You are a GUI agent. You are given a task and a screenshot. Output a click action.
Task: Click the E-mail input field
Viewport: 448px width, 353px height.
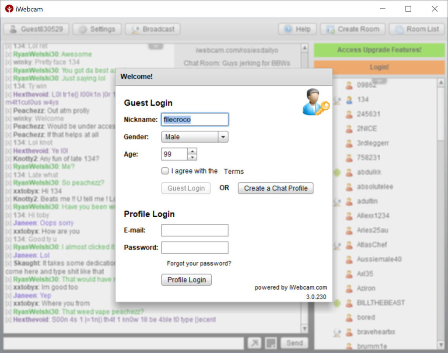click(195, 230)
